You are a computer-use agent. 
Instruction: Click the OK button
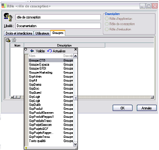(123, 108)
